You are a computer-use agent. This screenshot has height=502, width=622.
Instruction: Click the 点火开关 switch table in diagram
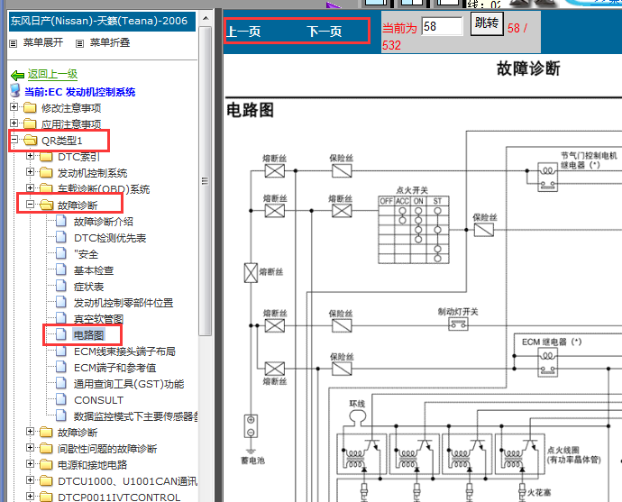414,230
